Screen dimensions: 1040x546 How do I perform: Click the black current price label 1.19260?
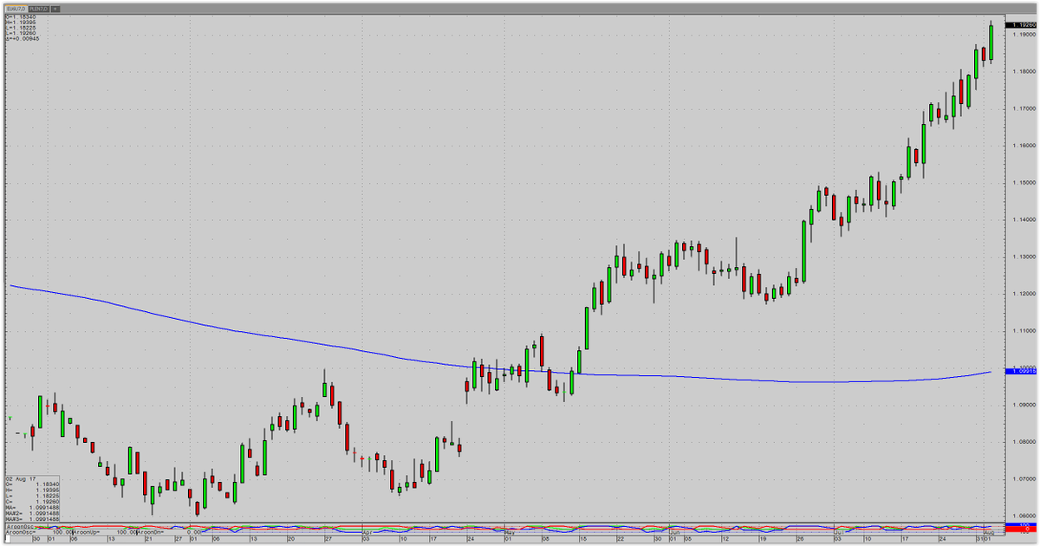click(1020, 26)
